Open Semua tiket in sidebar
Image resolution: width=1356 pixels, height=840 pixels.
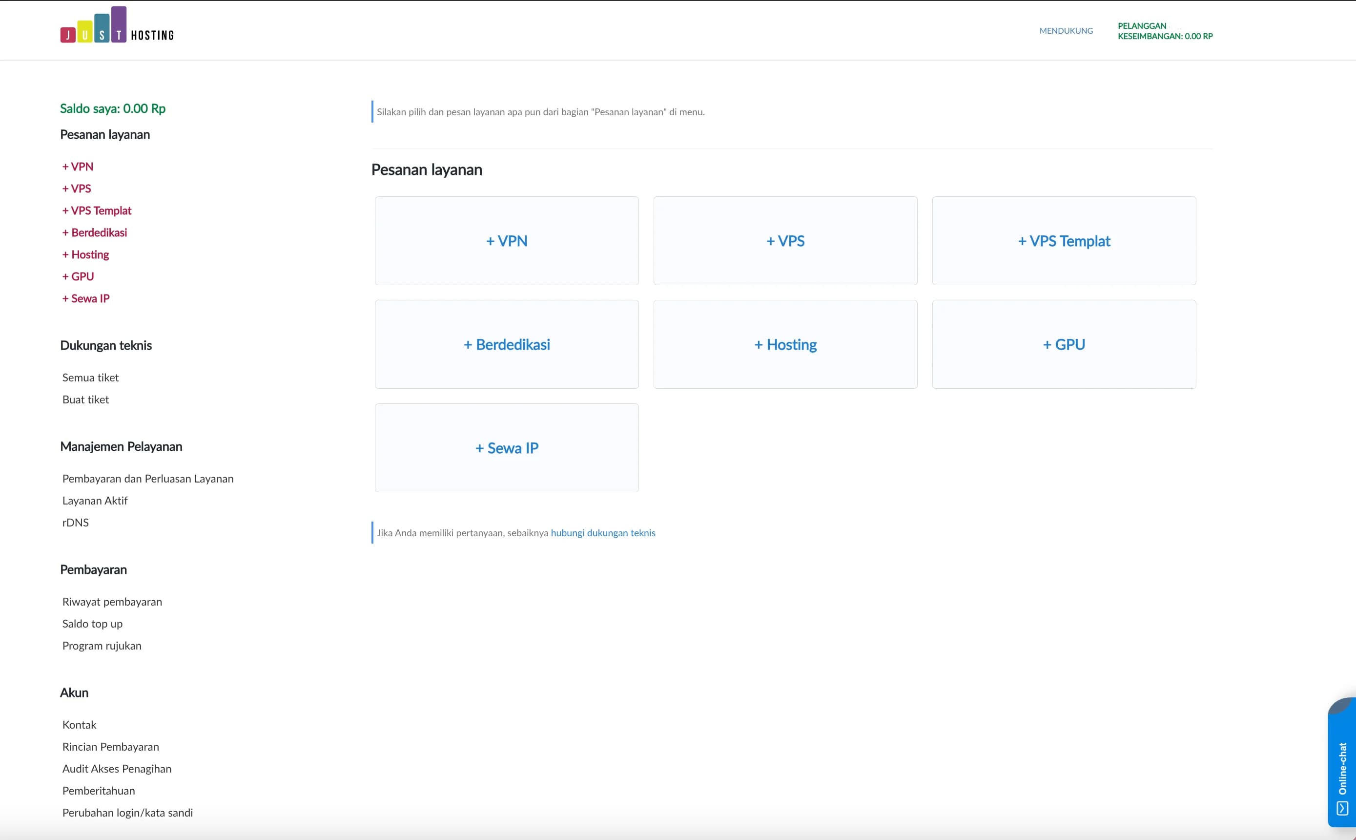click(x=90, y=378)
